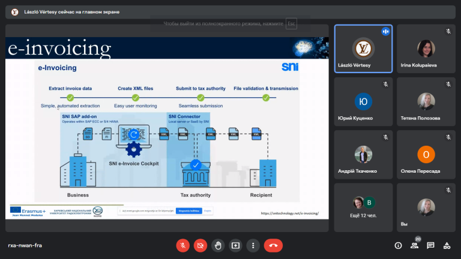Select Андрій Ткаченко participant tile
The image size is (461, 259).
coord(363,155)
